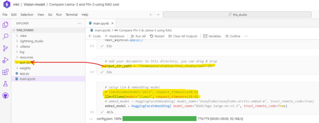Click the Explorer panel more actions ellipsis

pos(79,23)
